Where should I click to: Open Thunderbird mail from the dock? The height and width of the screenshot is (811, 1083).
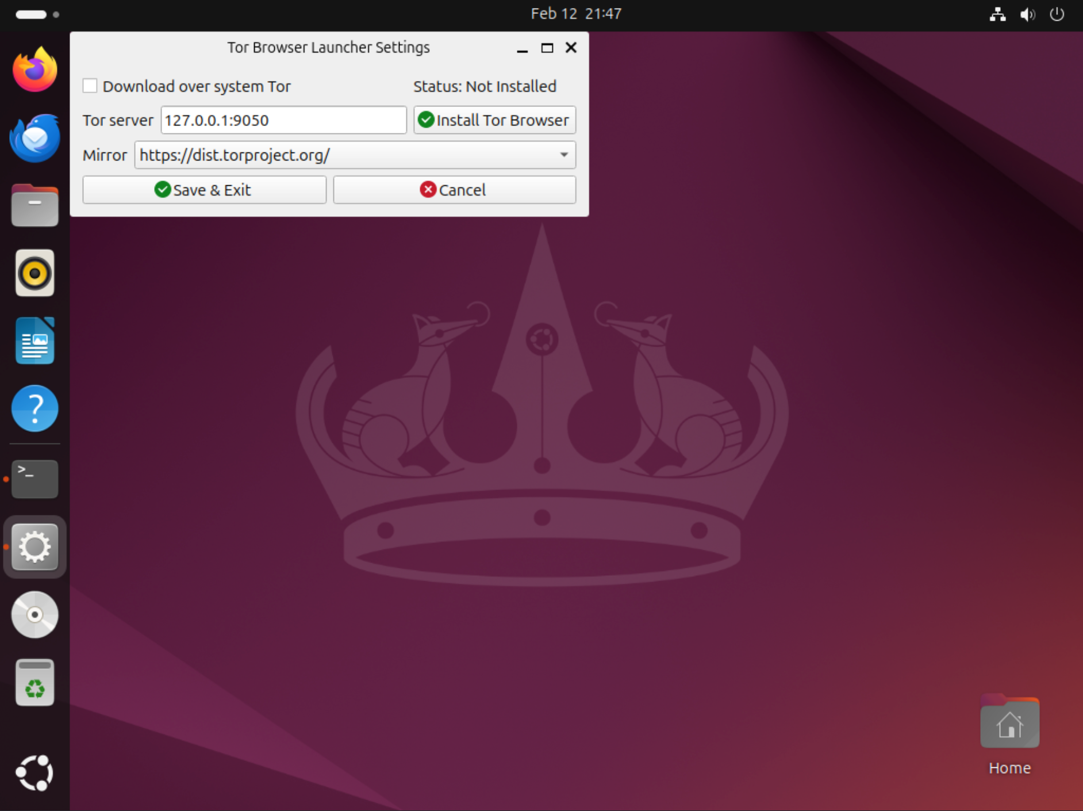[34, 137]
